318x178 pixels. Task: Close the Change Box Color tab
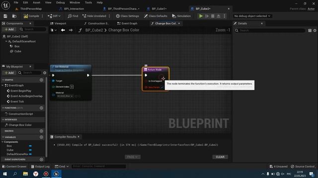pos(179,23)
